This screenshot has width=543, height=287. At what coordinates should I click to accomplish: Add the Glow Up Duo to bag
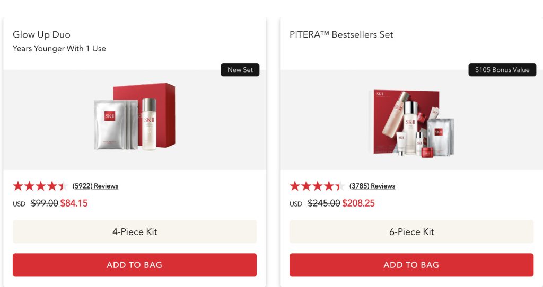[x=135, y=265]
